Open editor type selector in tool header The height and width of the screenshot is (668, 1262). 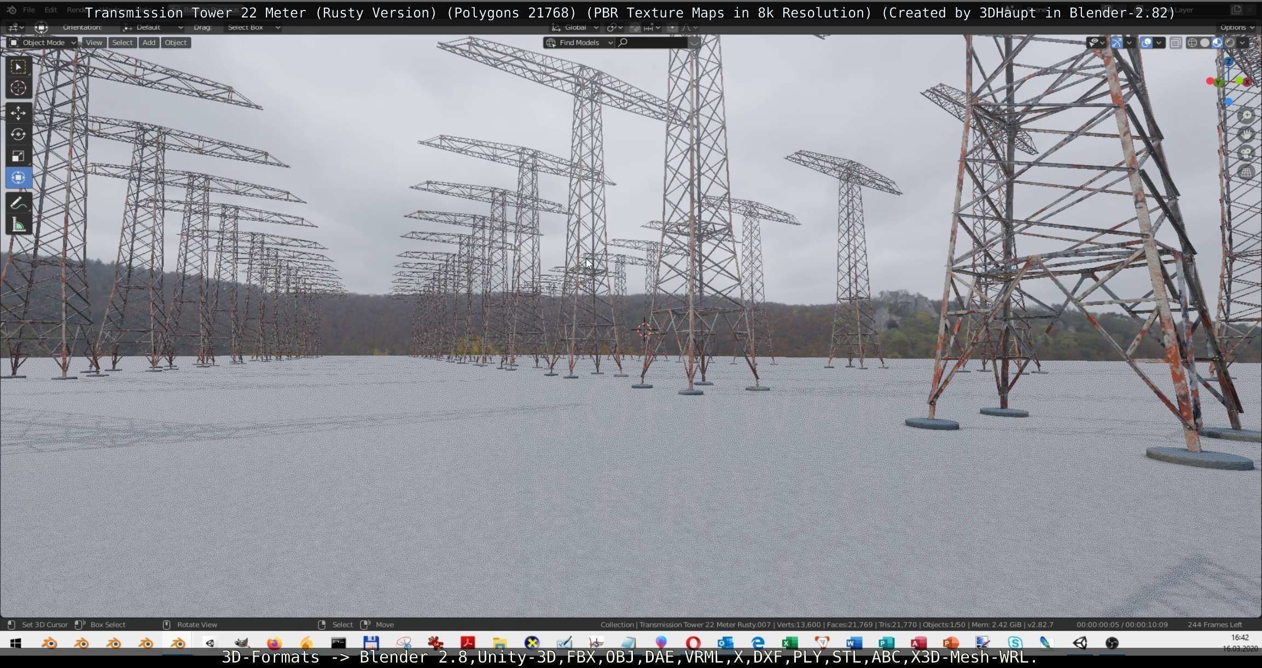pos(15,27)
